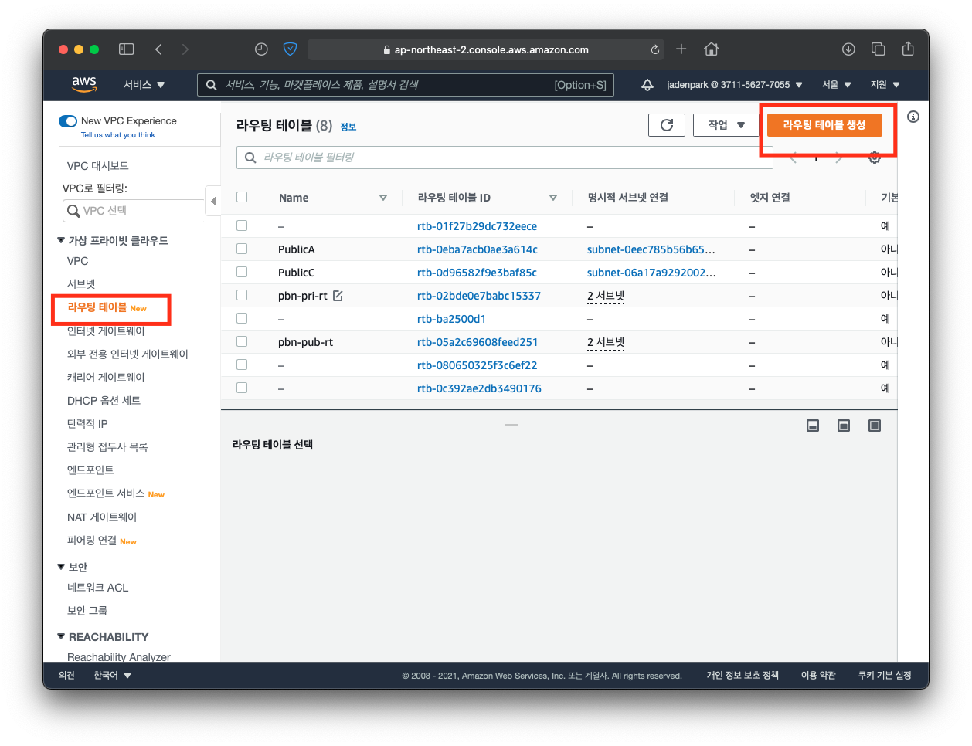Show Safari tab overview icon
This screenshot has width=972, height=746.
click(879, 49)
